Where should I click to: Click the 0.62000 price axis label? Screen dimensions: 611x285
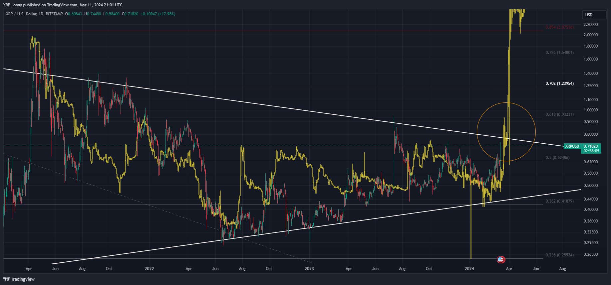(x=591, y=162)
